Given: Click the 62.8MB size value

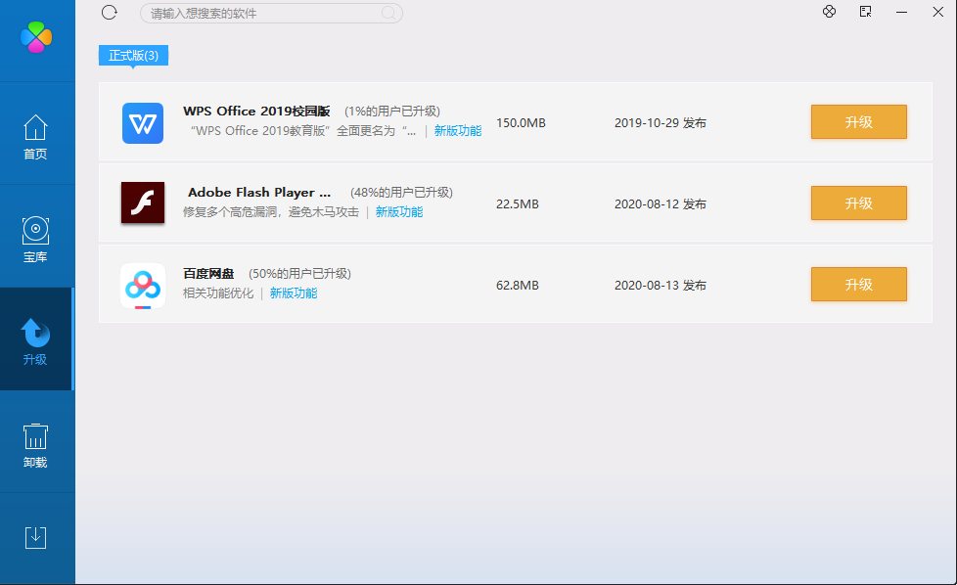Looking at the screenshot, I should pos(517,285).
